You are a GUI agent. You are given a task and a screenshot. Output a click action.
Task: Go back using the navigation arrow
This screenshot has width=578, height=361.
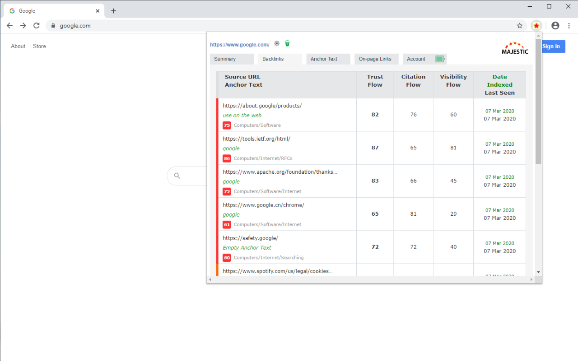9,26
